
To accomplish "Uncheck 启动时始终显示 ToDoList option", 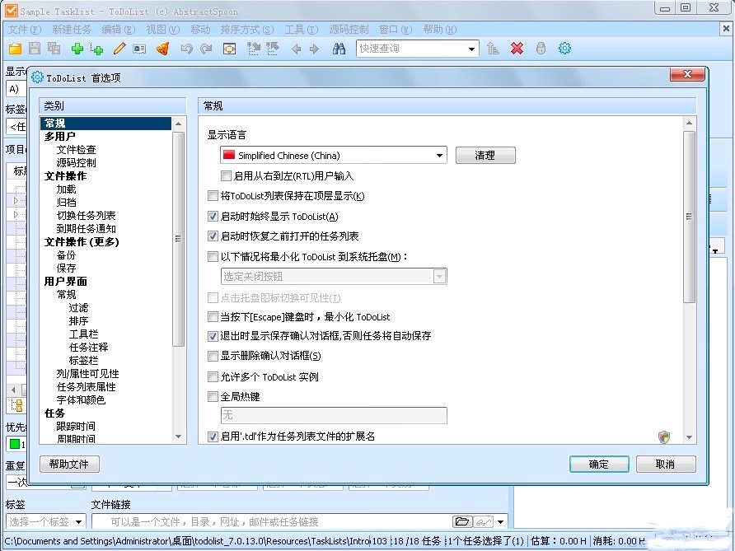I will (x=214, y=217).
